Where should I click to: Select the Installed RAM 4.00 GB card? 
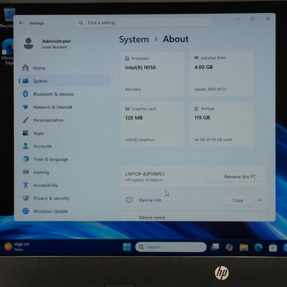tap(221, 73)
